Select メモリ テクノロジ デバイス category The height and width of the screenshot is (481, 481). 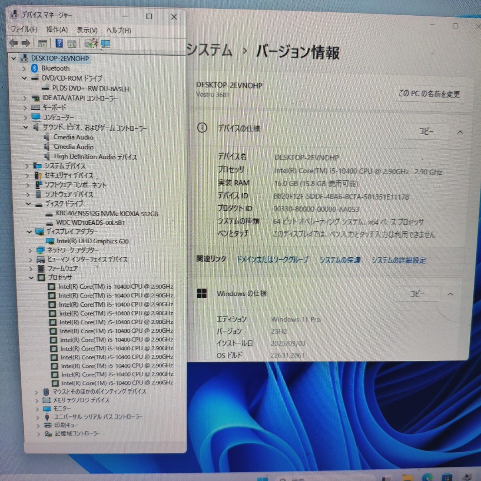81,400
